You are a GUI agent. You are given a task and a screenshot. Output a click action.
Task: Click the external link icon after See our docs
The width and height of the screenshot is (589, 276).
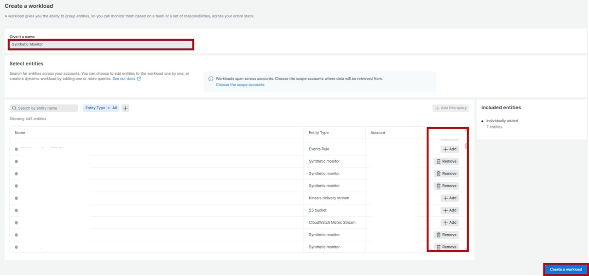pyautogui.click(x=139, y=79)
